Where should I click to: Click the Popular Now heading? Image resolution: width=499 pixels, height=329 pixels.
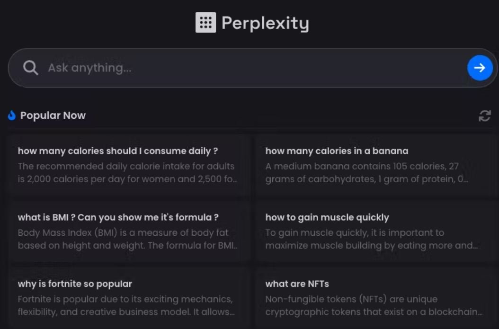(x=53, y=116)
